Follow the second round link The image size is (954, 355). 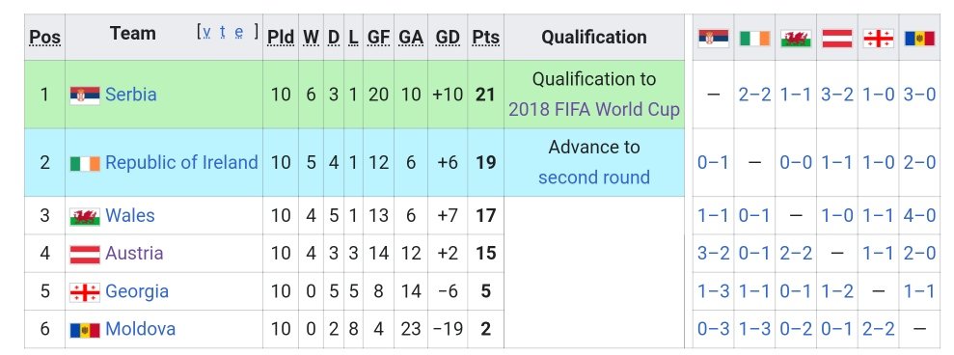click(594, 177)
